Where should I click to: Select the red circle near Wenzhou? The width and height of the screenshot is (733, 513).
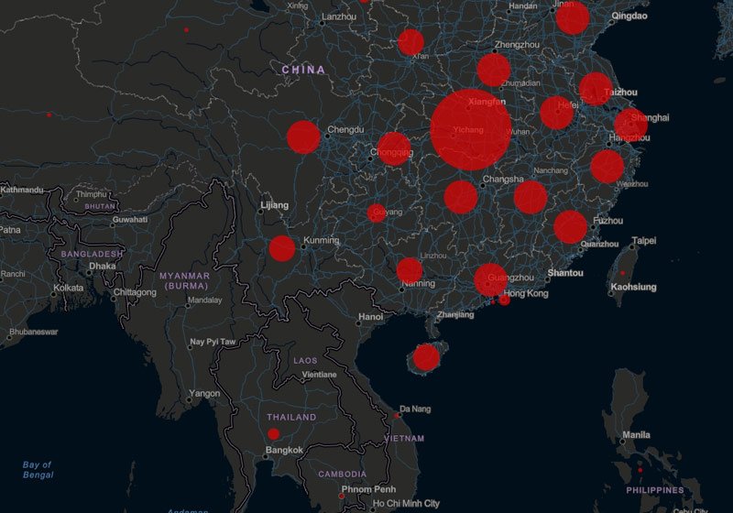[x=607, y=167]
